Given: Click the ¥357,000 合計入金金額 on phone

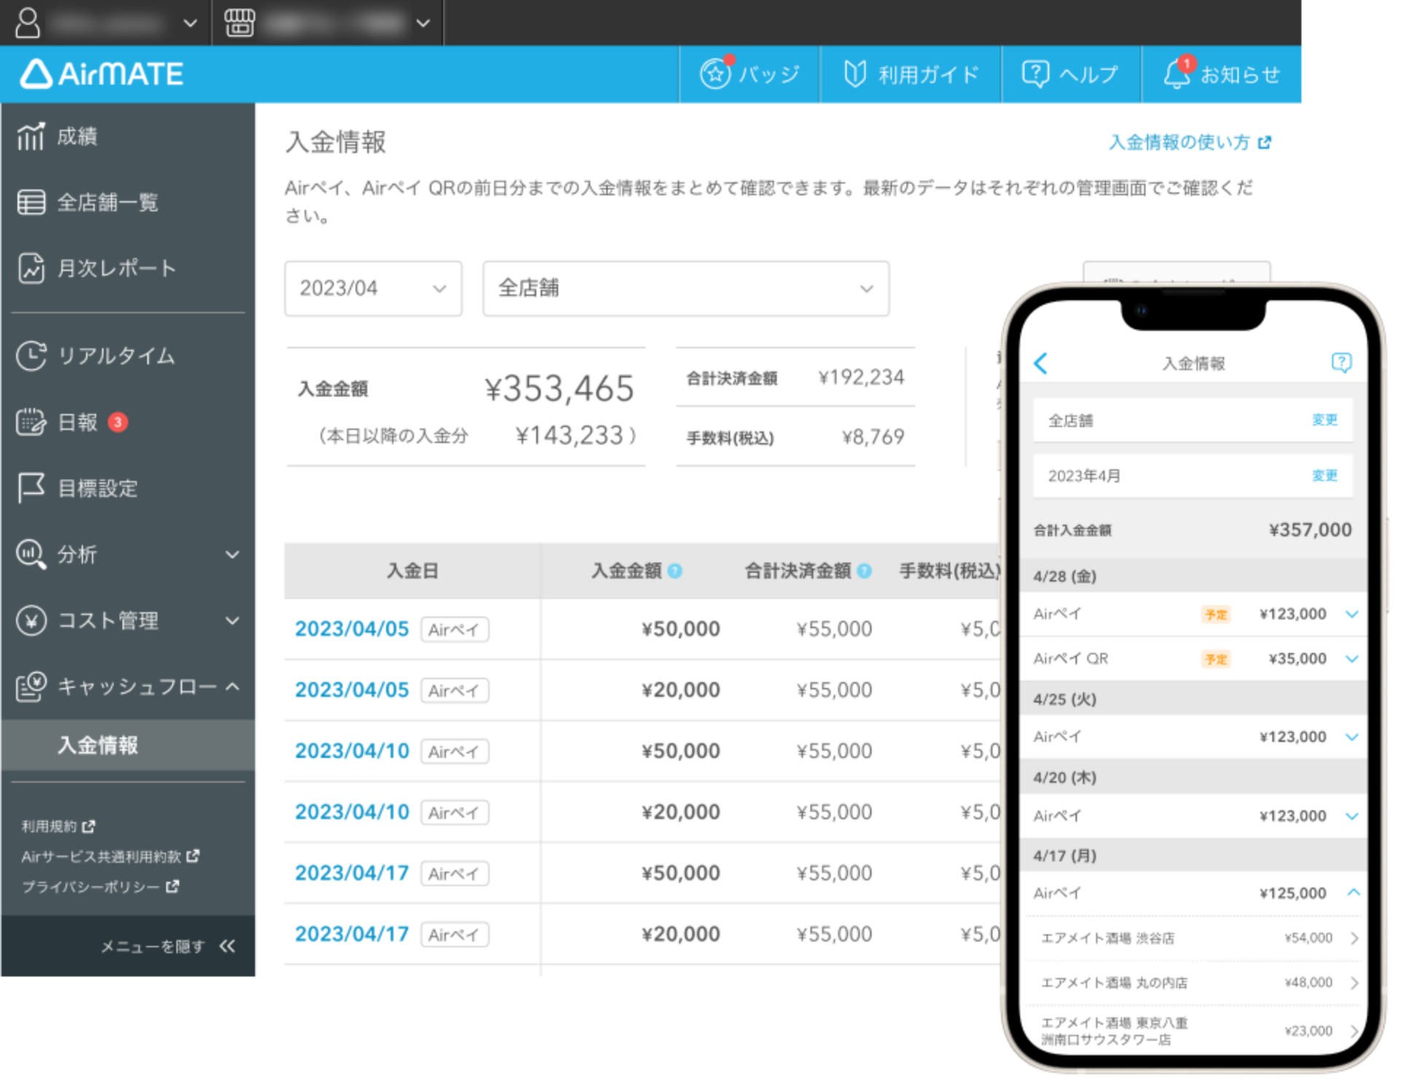Looking at the screenshot, I should [1310, 531].
